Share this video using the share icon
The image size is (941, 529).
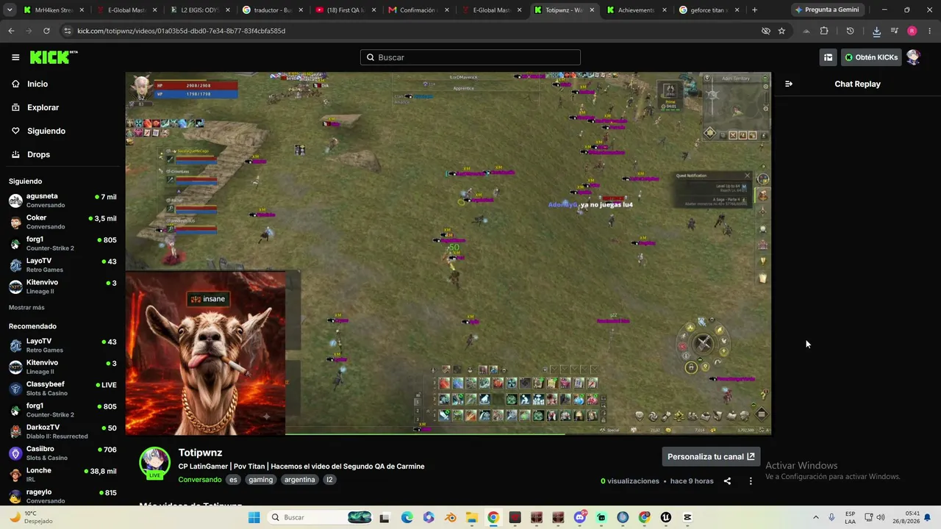727,481
